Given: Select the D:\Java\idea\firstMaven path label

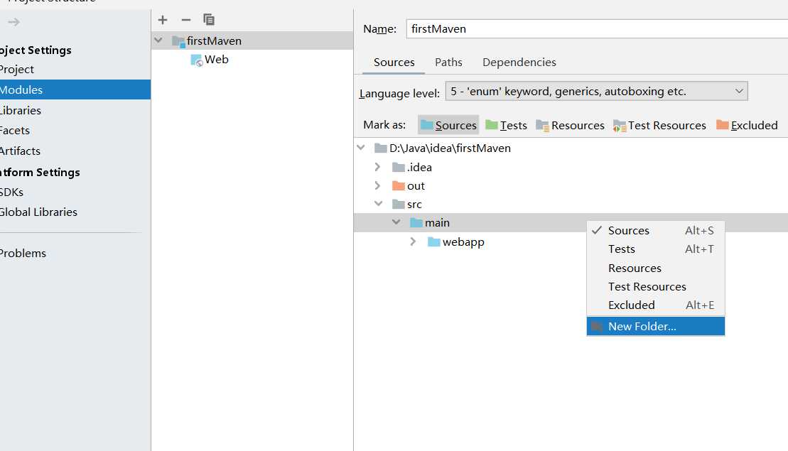Looking at the screenshot, I should coord(450,148).
